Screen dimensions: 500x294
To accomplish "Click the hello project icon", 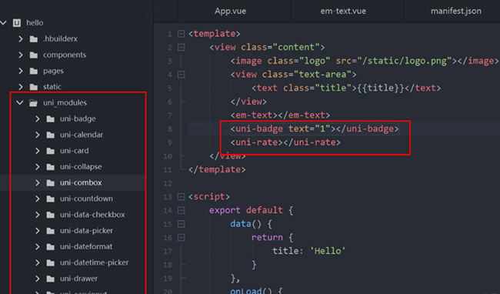I will click(x=17, y=22).
